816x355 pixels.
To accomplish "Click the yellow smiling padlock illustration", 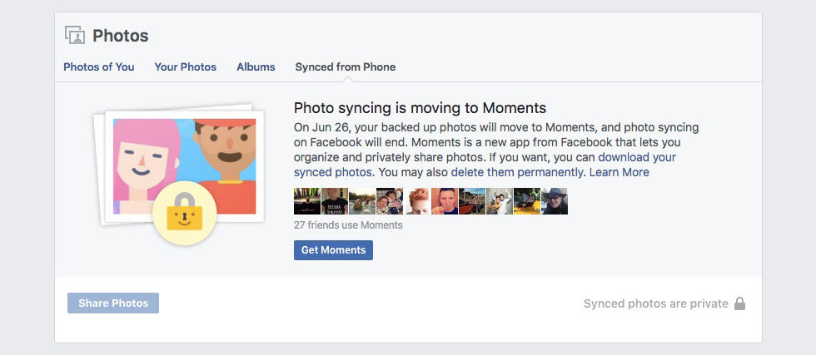I will (184, 213).
